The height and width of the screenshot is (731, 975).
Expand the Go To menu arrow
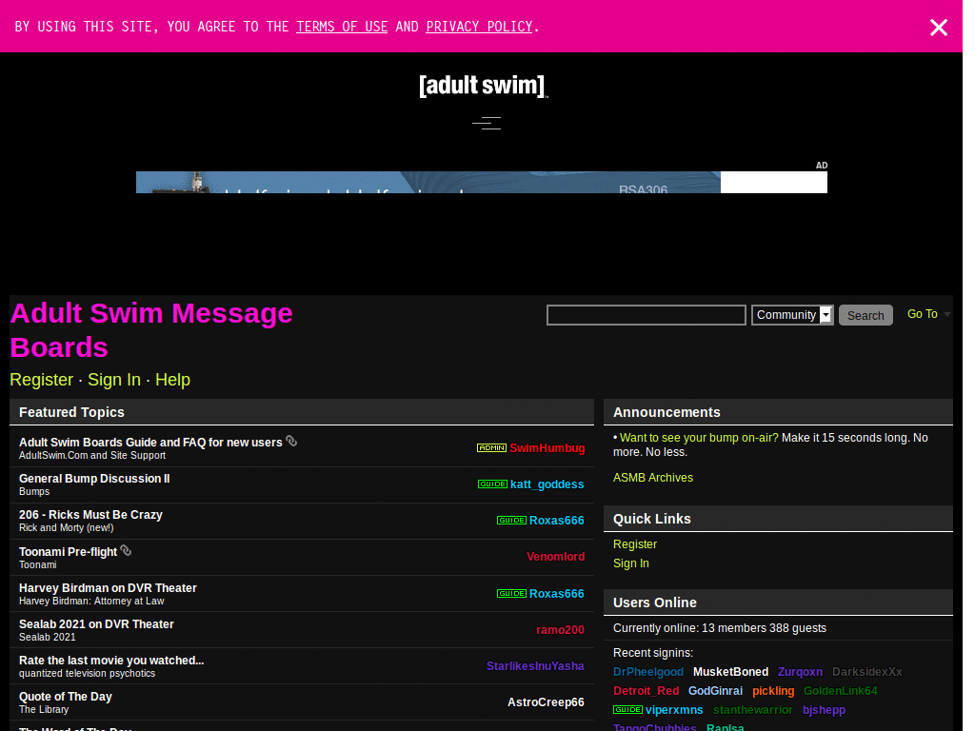[948, 315]
